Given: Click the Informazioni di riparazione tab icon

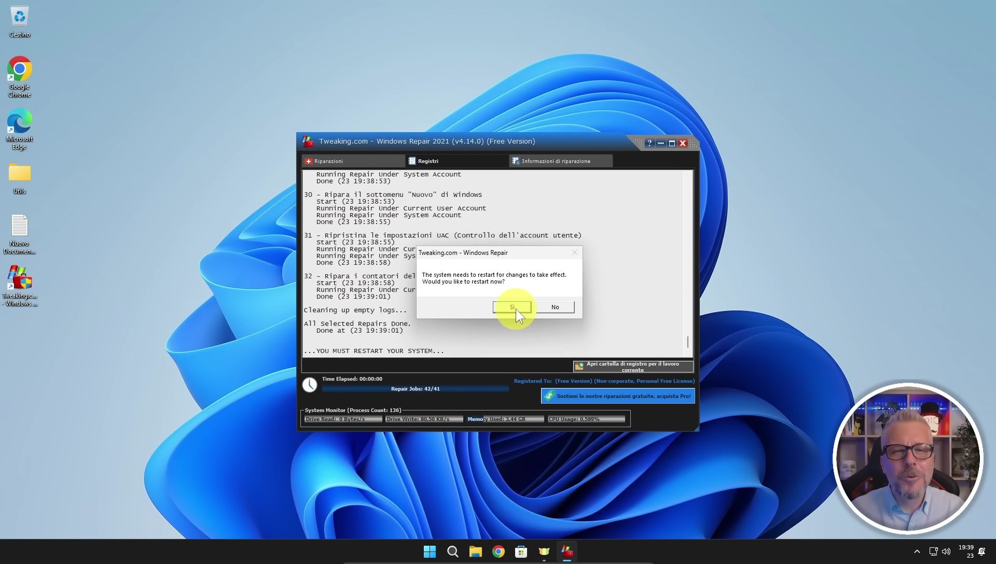Looking at the screenshot, I should (x=516, y=161).
